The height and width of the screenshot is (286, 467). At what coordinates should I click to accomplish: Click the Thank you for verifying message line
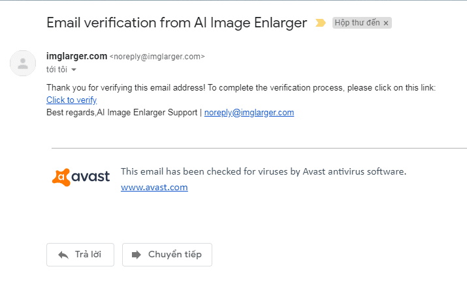click(241, 88)
